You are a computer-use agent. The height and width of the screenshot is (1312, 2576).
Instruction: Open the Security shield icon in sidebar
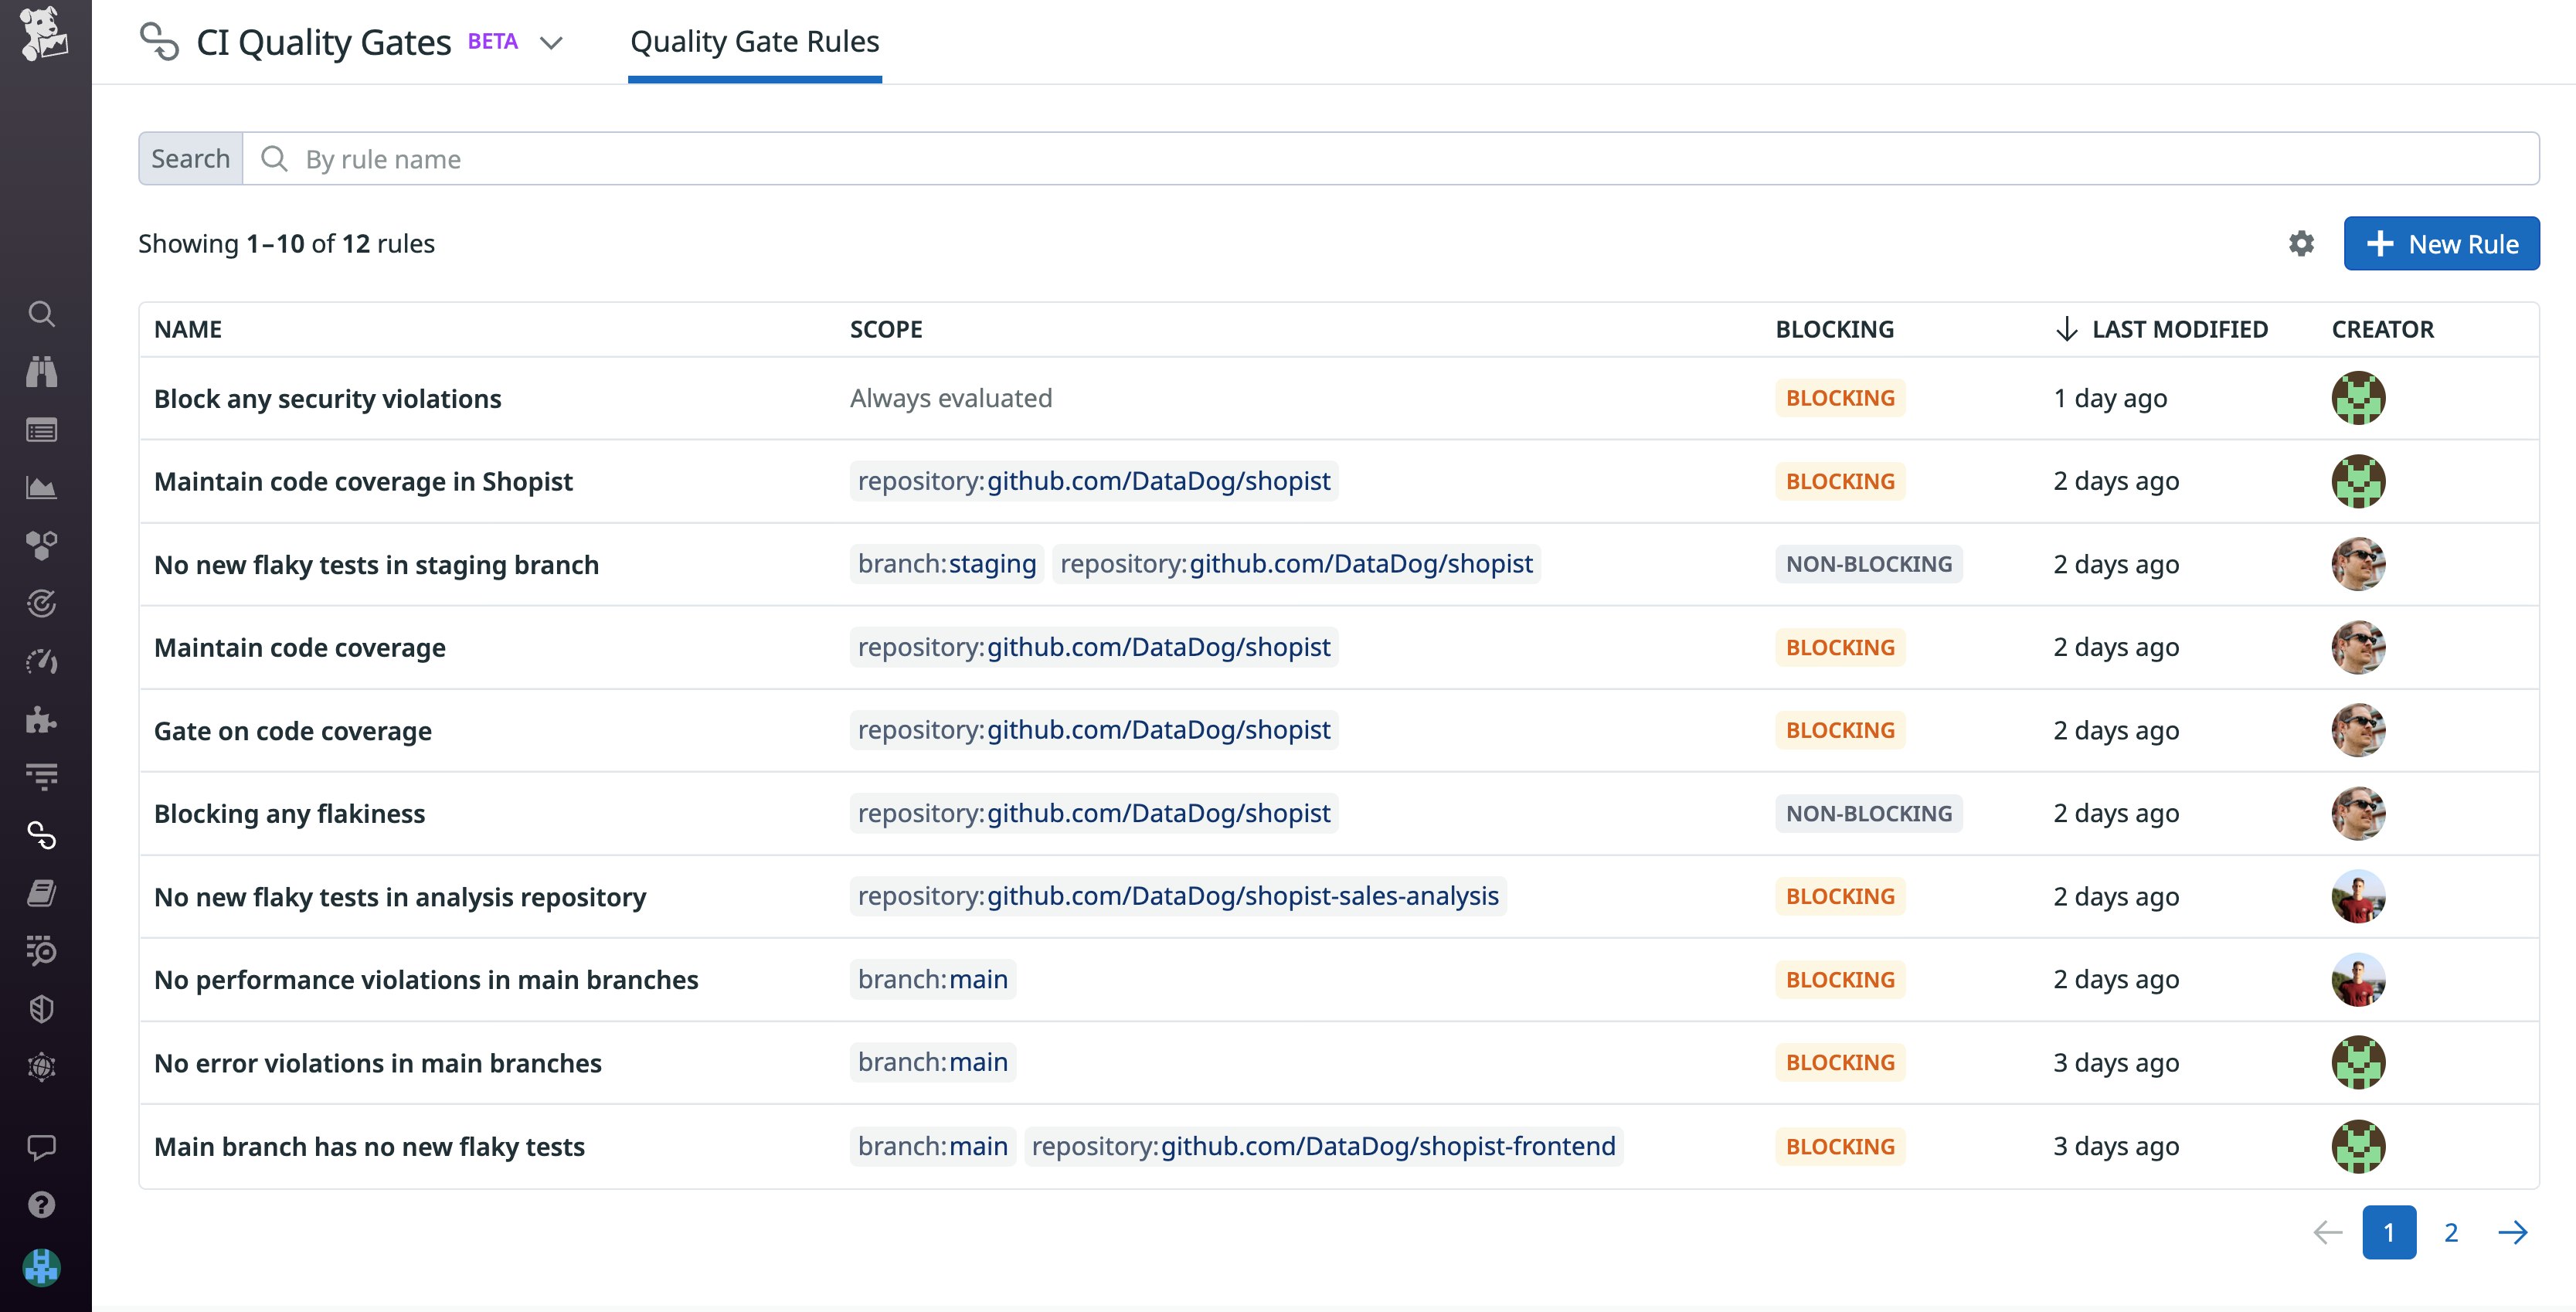(43, 1008)
